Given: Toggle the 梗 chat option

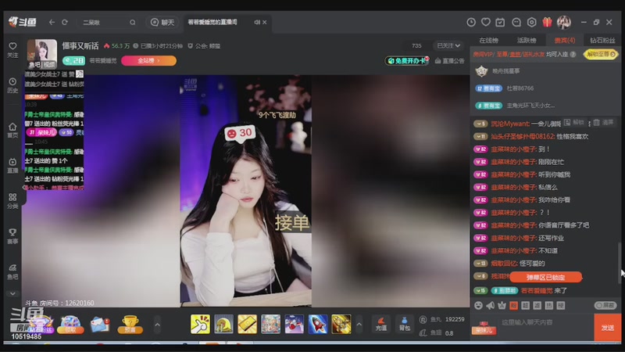Looking at the screenshot, I should [560, 305].
